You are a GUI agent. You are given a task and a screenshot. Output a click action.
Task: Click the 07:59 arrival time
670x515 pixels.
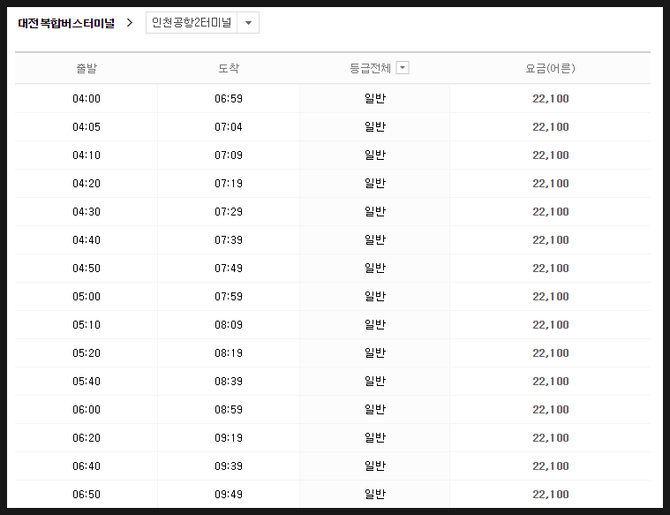[x=229, y=297]
